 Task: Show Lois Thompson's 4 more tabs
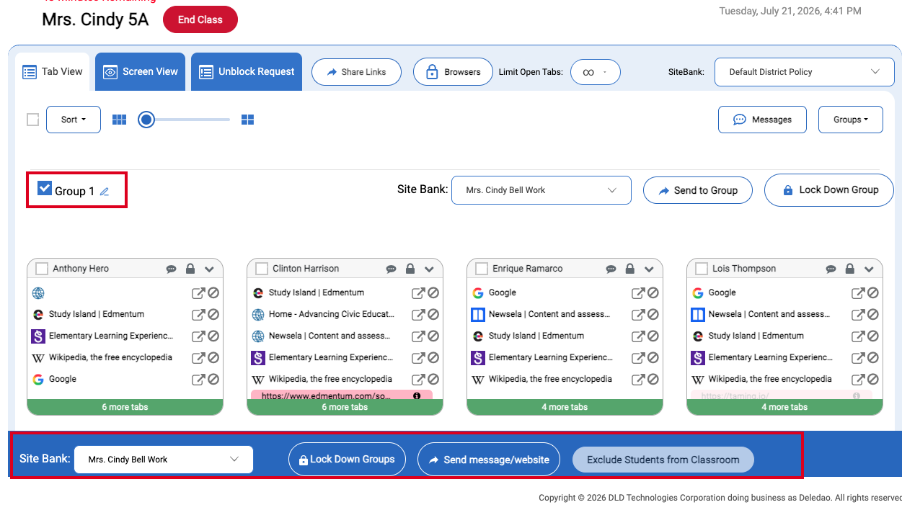tap(784, 407)
